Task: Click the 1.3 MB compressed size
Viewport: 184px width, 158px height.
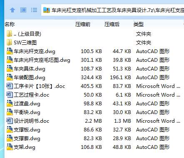Action: pyautogui.click(x=122, y=121)
